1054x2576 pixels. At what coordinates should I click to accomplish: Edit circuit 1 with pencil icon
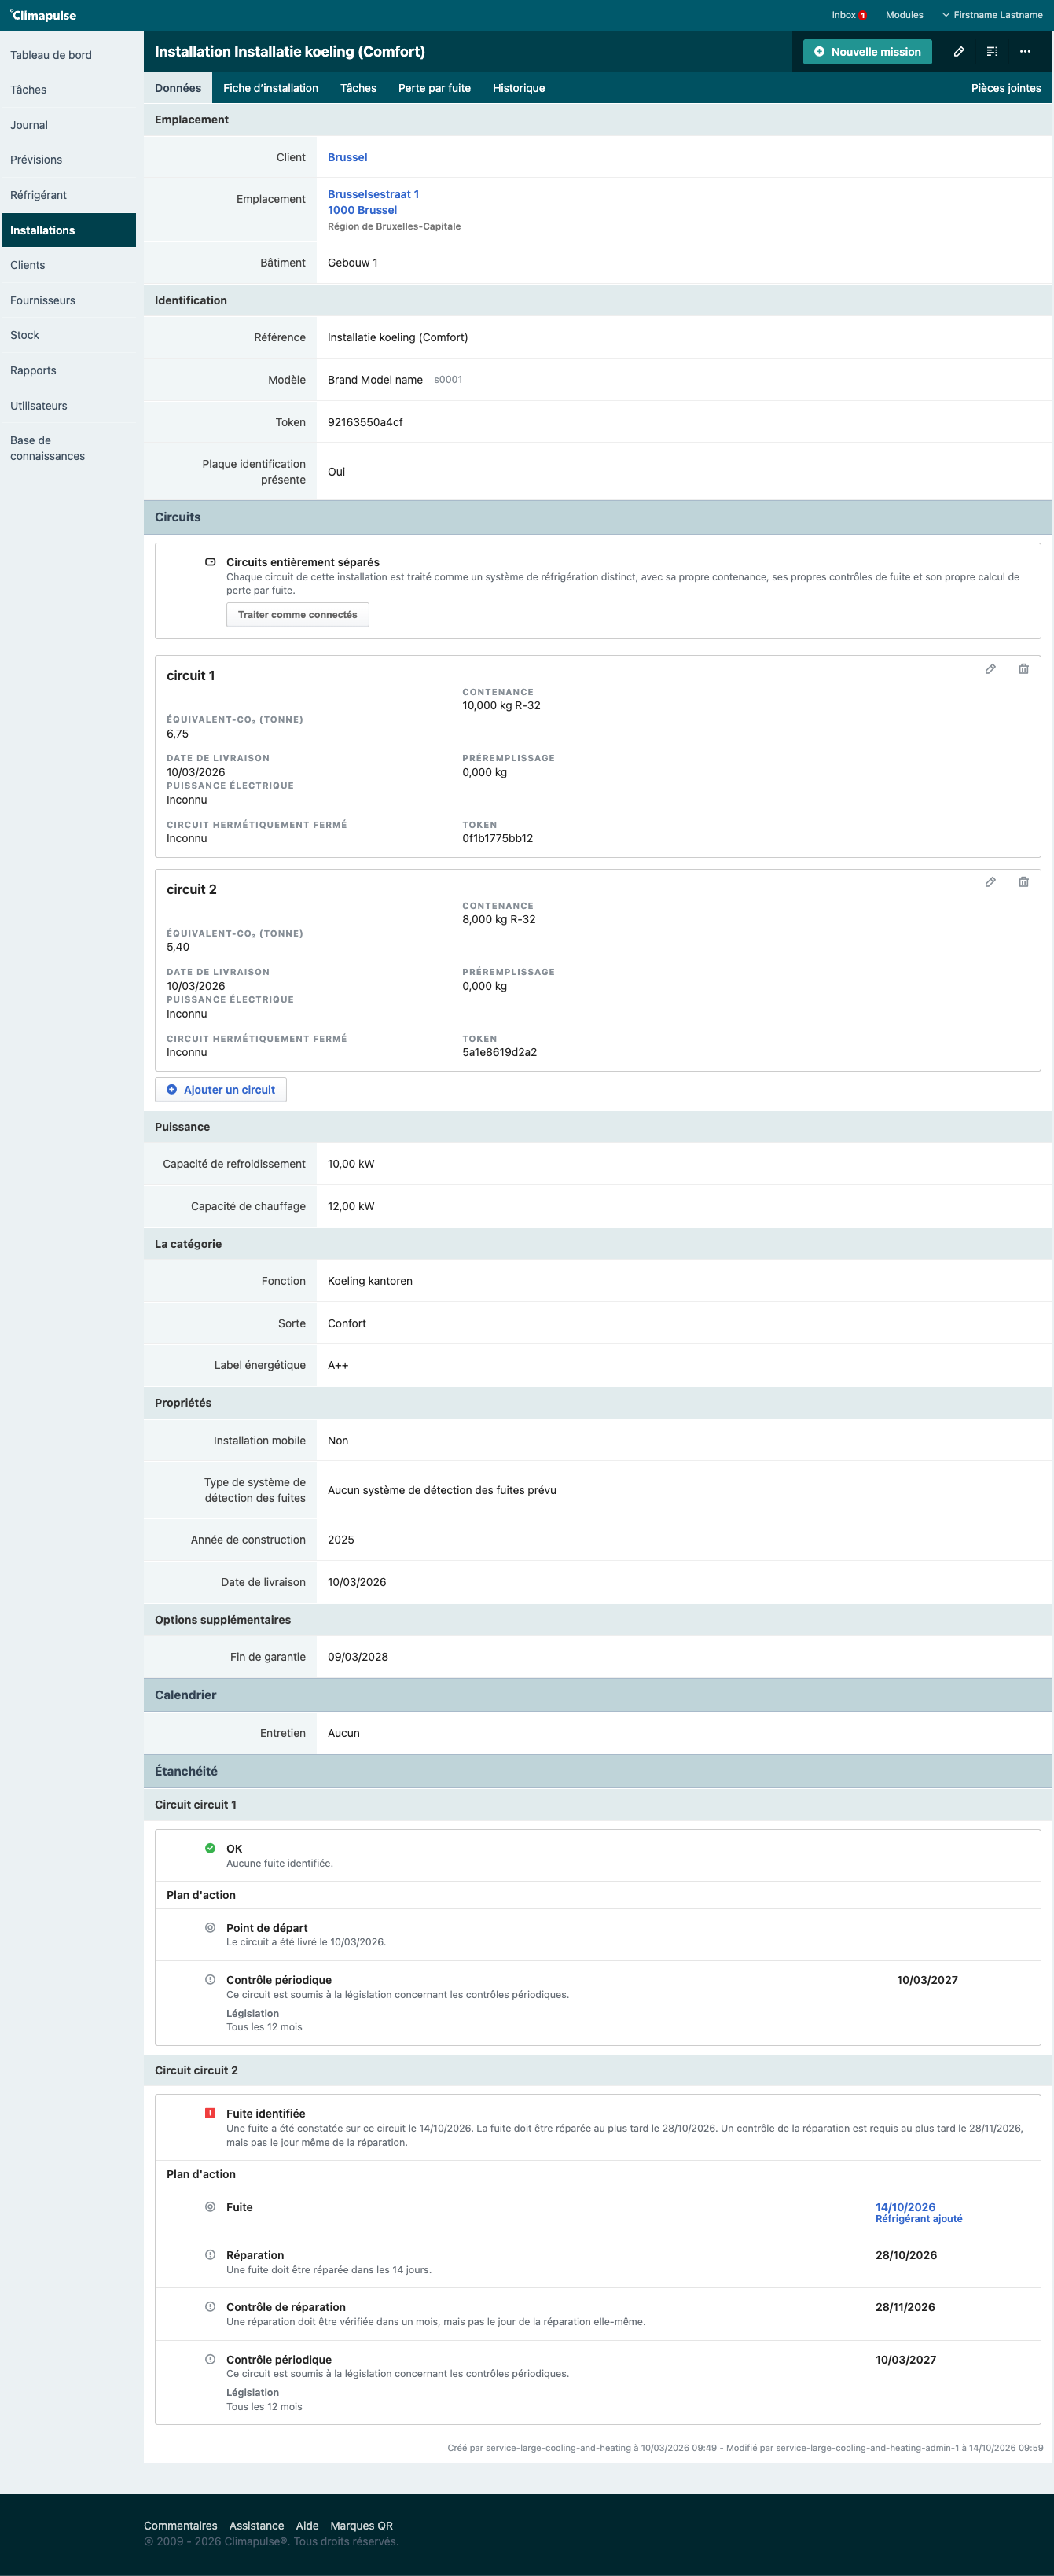click(x=990, y=669)
